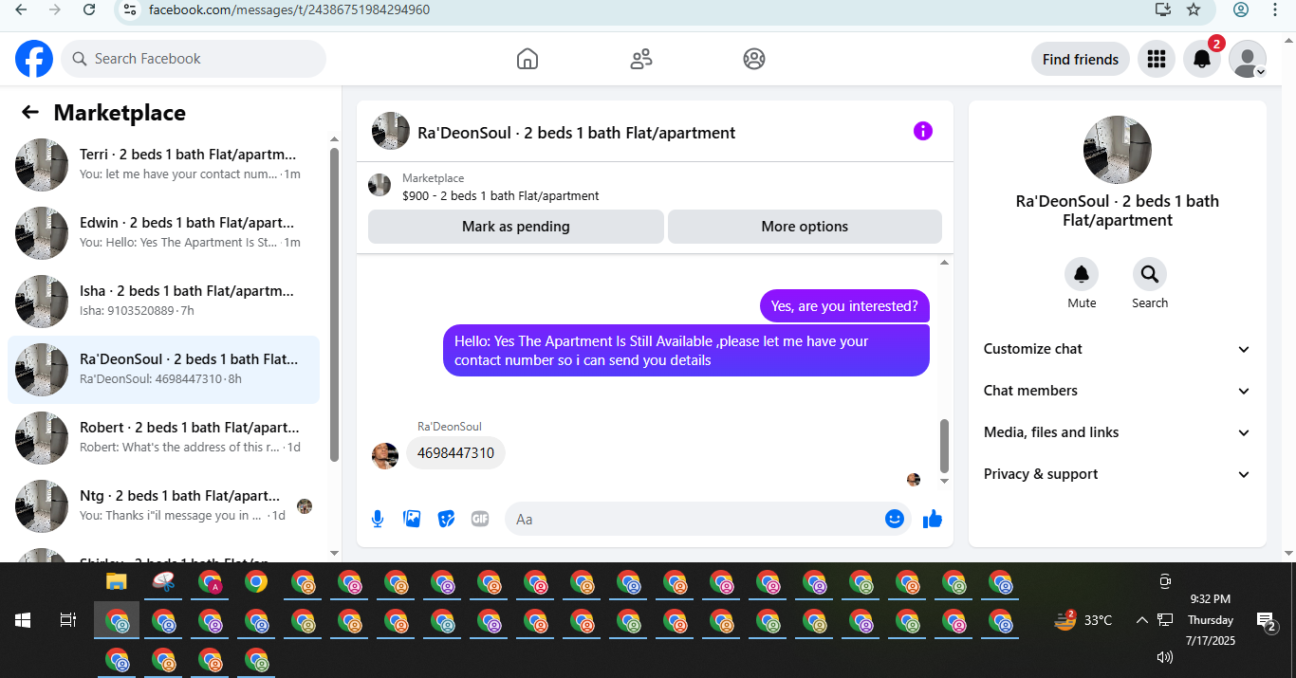Reload the page in browser

pyautogui.click(x=88, y=9)
